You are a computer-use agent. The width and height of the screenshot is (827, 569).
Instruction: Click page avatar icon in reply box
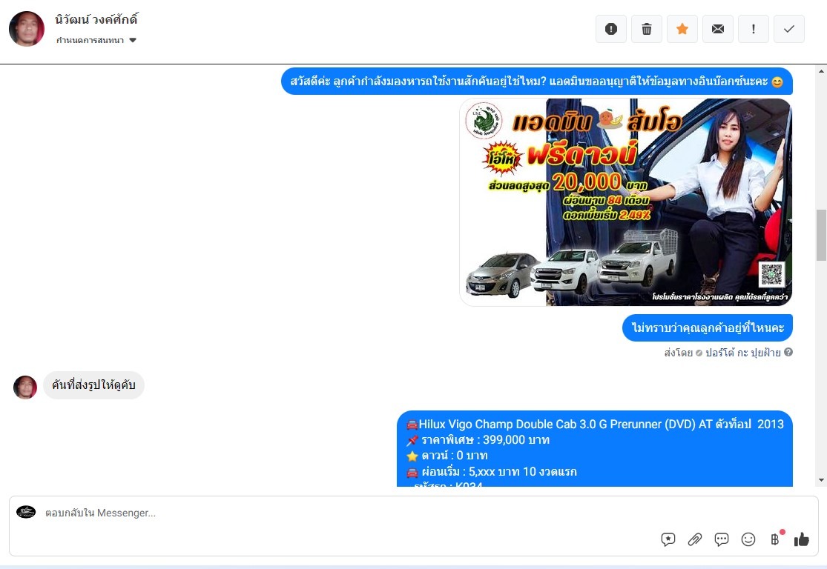pos(26,511)
